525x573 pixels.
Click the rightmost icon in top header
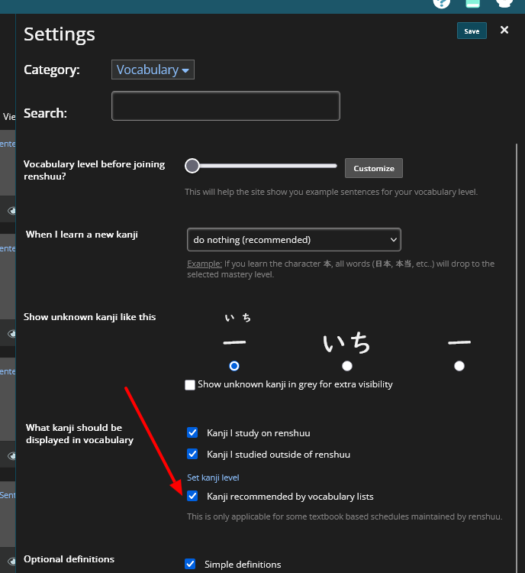coord(504,3)
